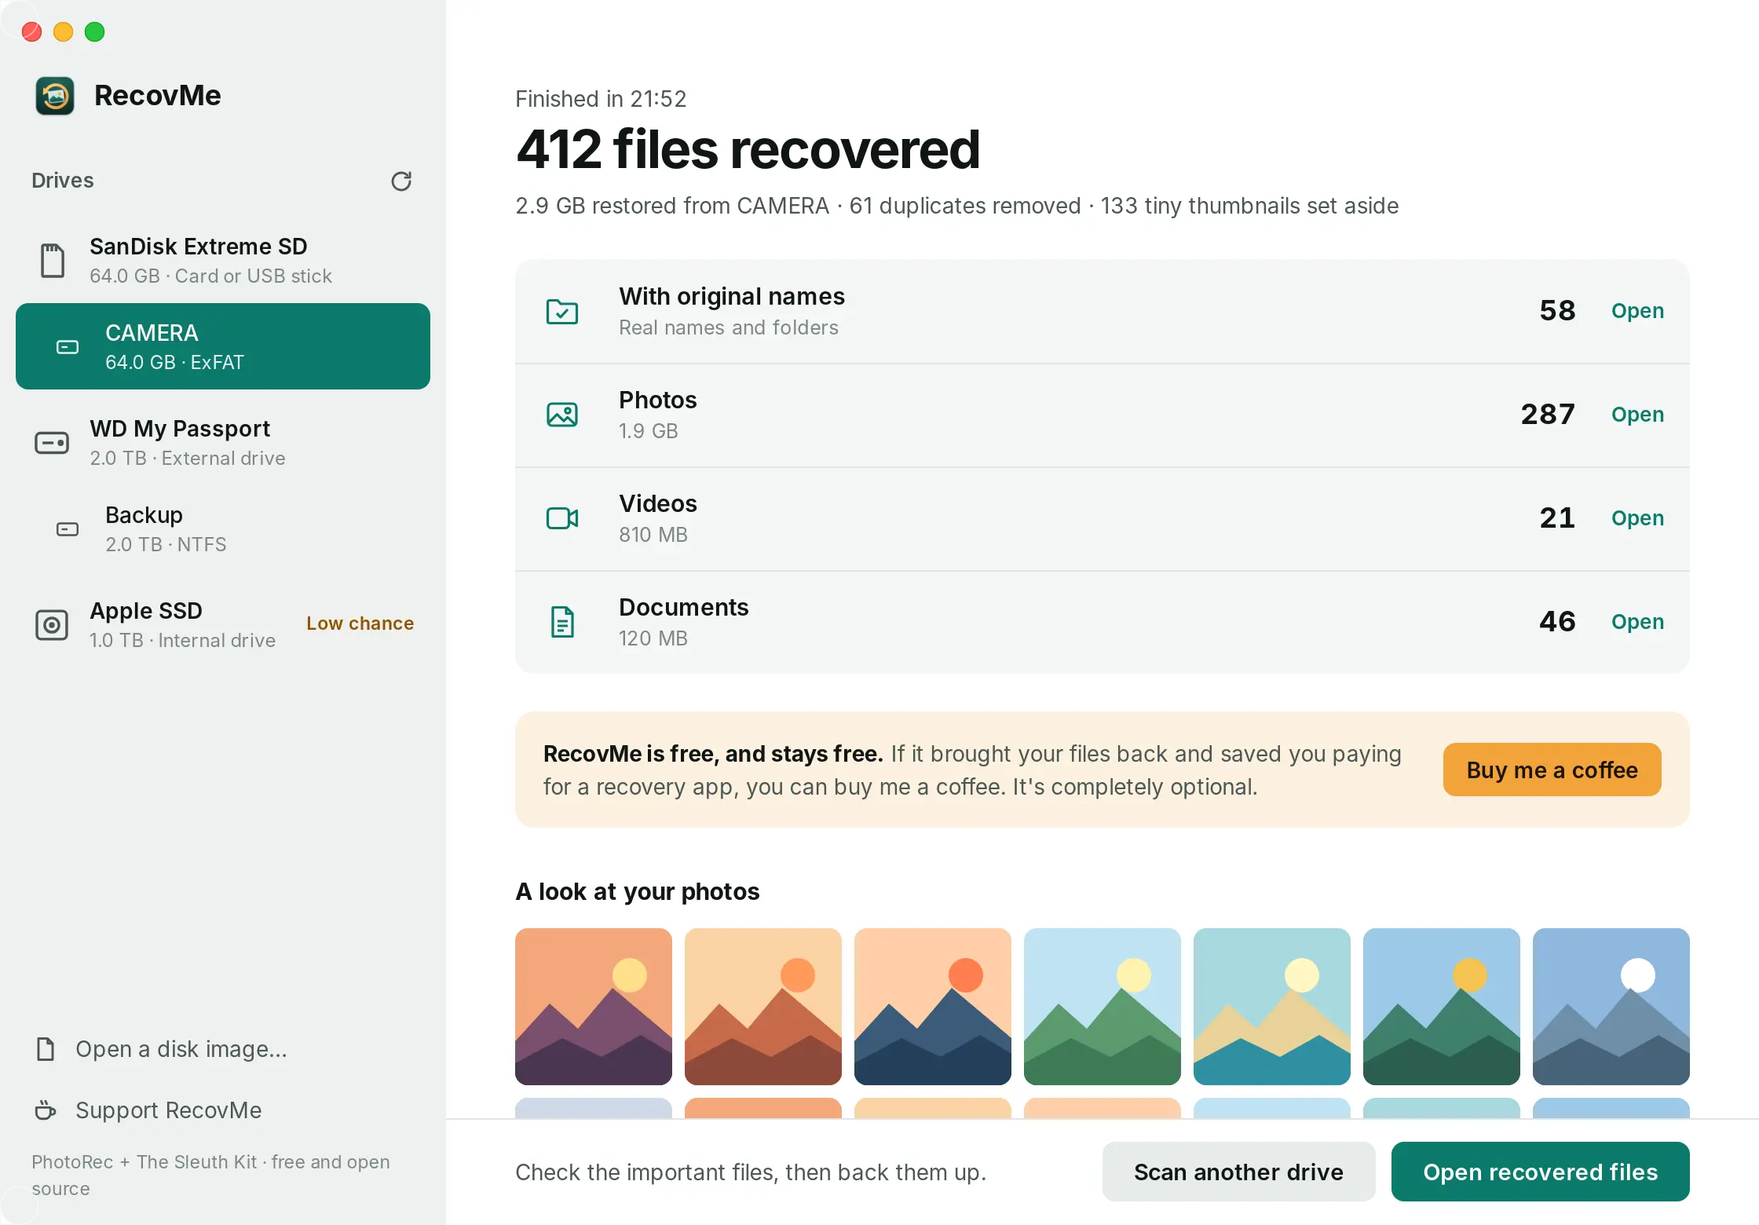Click the Backup volume icon

[x=68, y=529]
